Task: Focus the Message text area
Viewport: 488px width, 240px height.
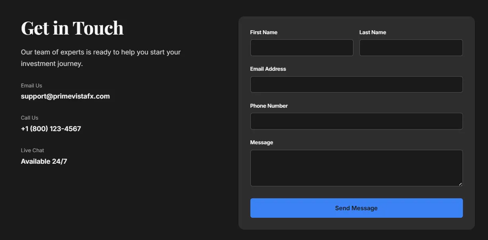Action: pyautogui.click(x=356, y=168)
